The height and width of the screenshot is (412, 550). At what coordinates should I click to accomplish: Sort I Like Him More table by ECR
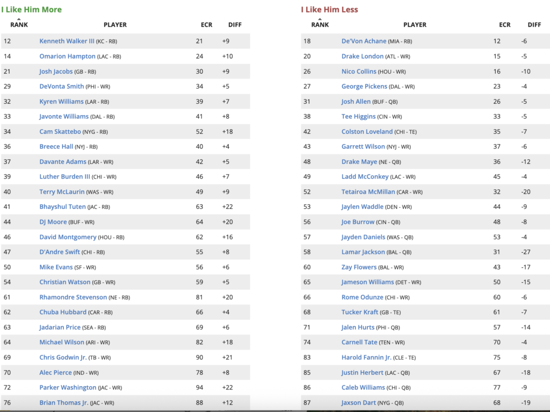point(206,25)
